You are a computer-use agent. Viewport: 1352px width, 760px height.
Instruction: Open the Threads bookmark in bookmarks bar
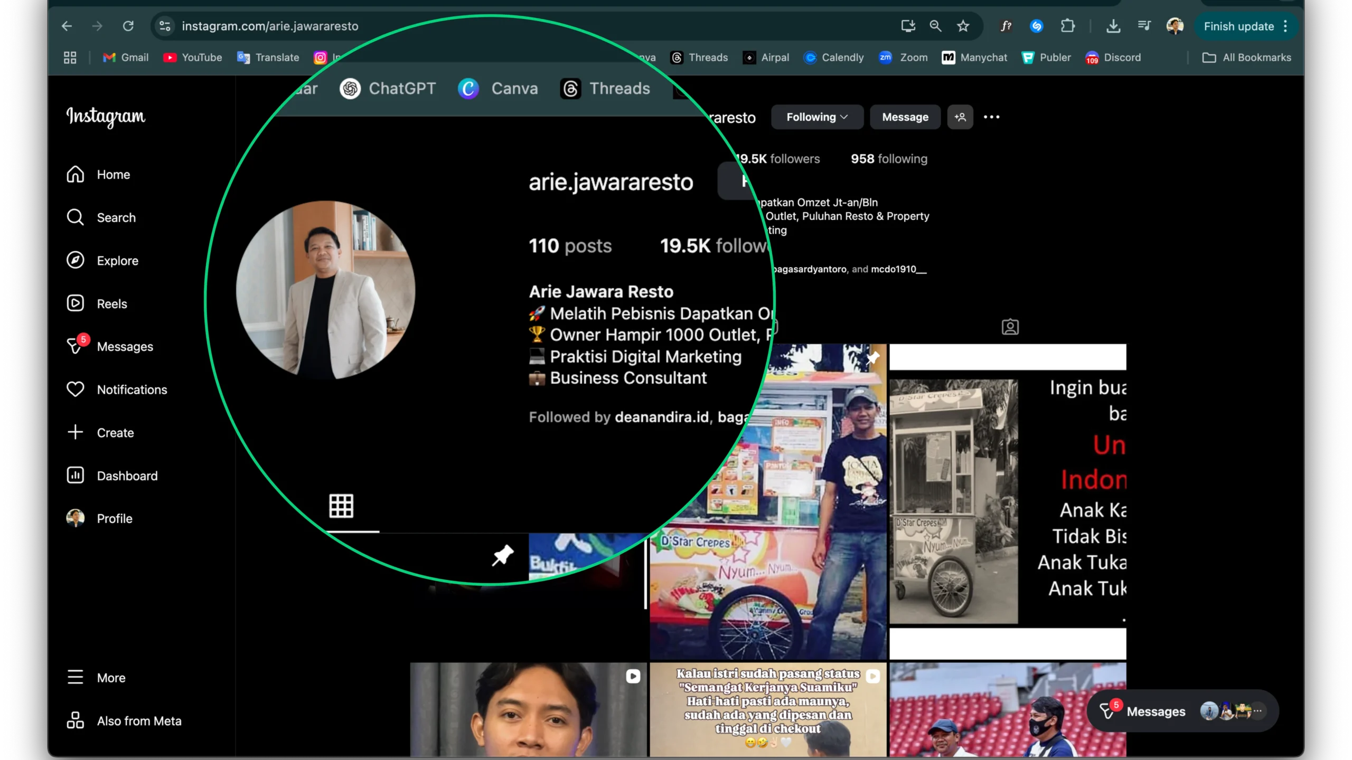699,58
